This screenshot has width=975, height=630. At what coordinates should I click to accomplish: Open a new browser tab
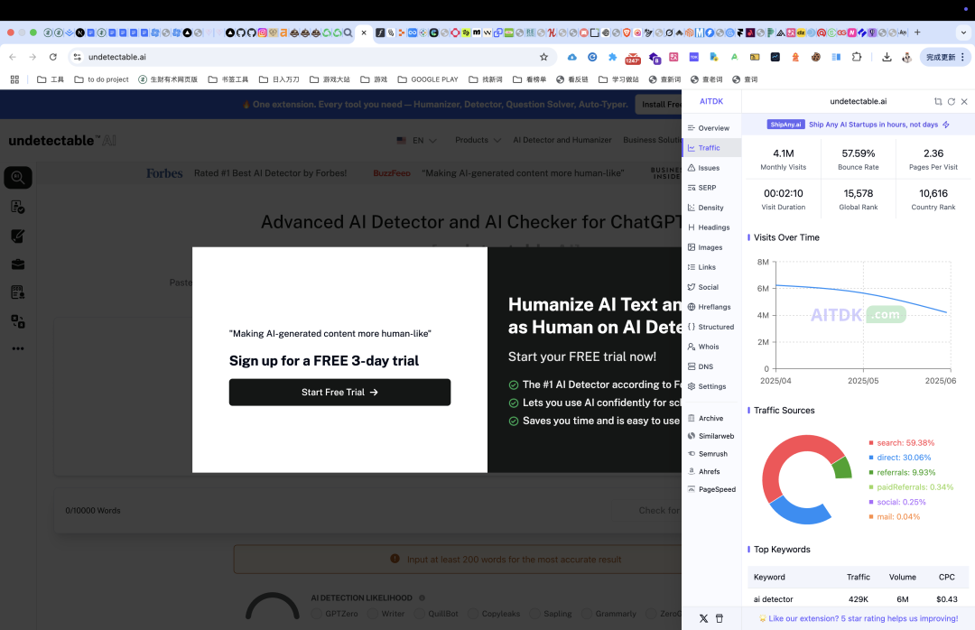click(x=917, y=32)
